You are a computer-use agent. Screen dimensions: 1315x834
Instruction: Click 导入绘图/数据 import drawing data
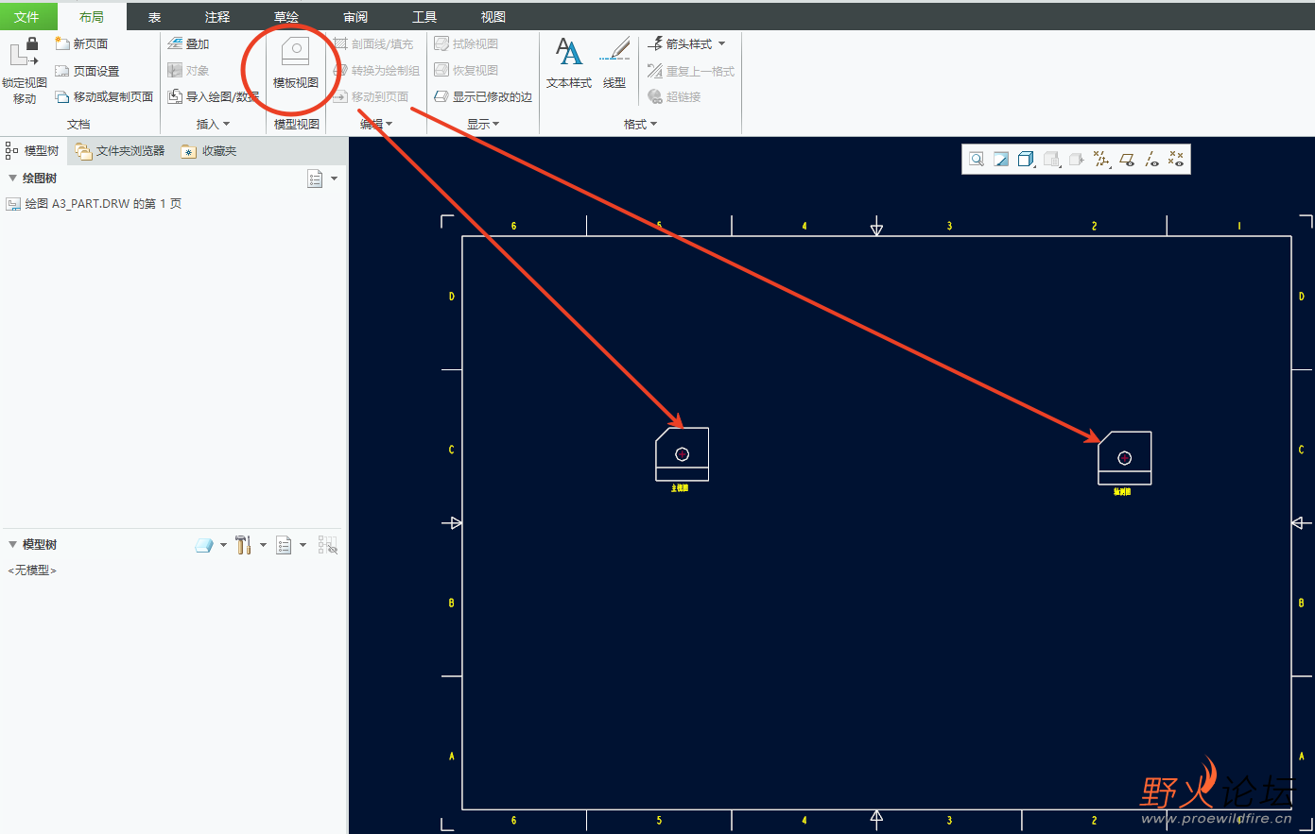tap(213, 96)
